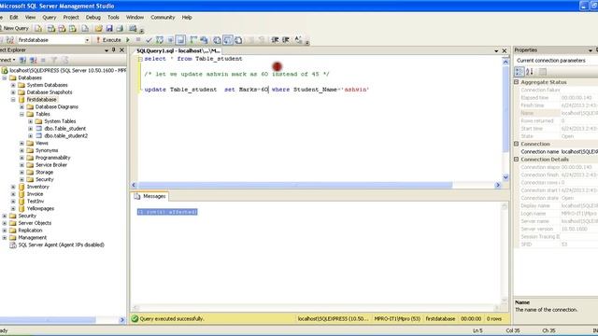This screenshot has width=598, height=336.
Task: Click the New Query toolbar button
Action: (15, 28)
